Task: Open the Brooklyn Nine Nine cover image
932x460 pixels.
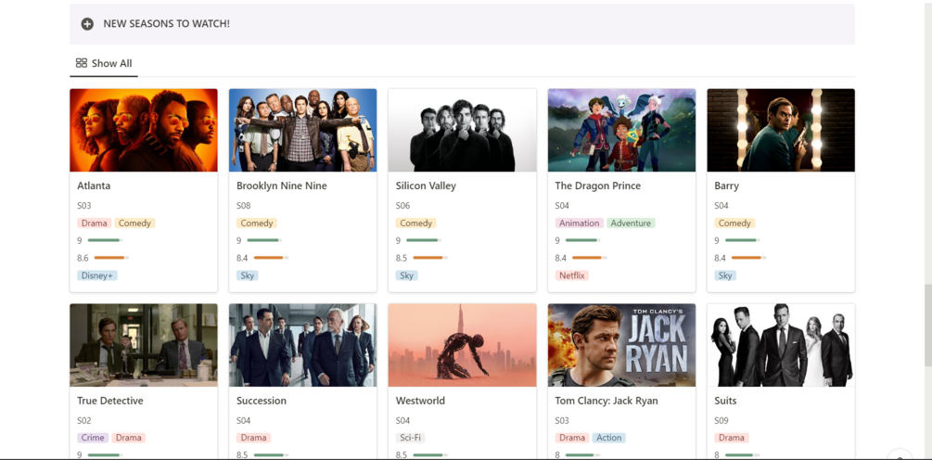Action: click(x=303, y=130)
